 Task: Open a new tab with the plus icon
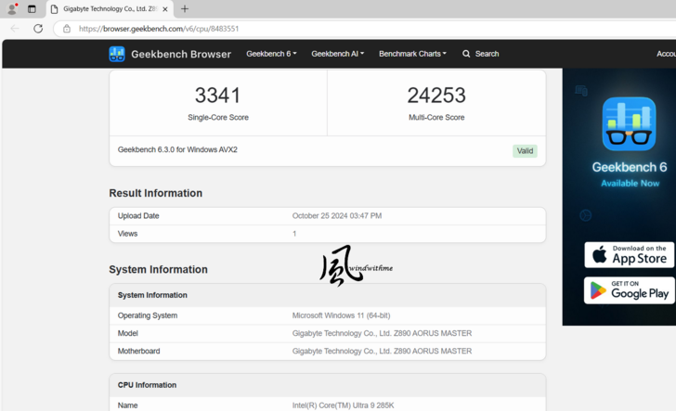click(x=185, y=9)
